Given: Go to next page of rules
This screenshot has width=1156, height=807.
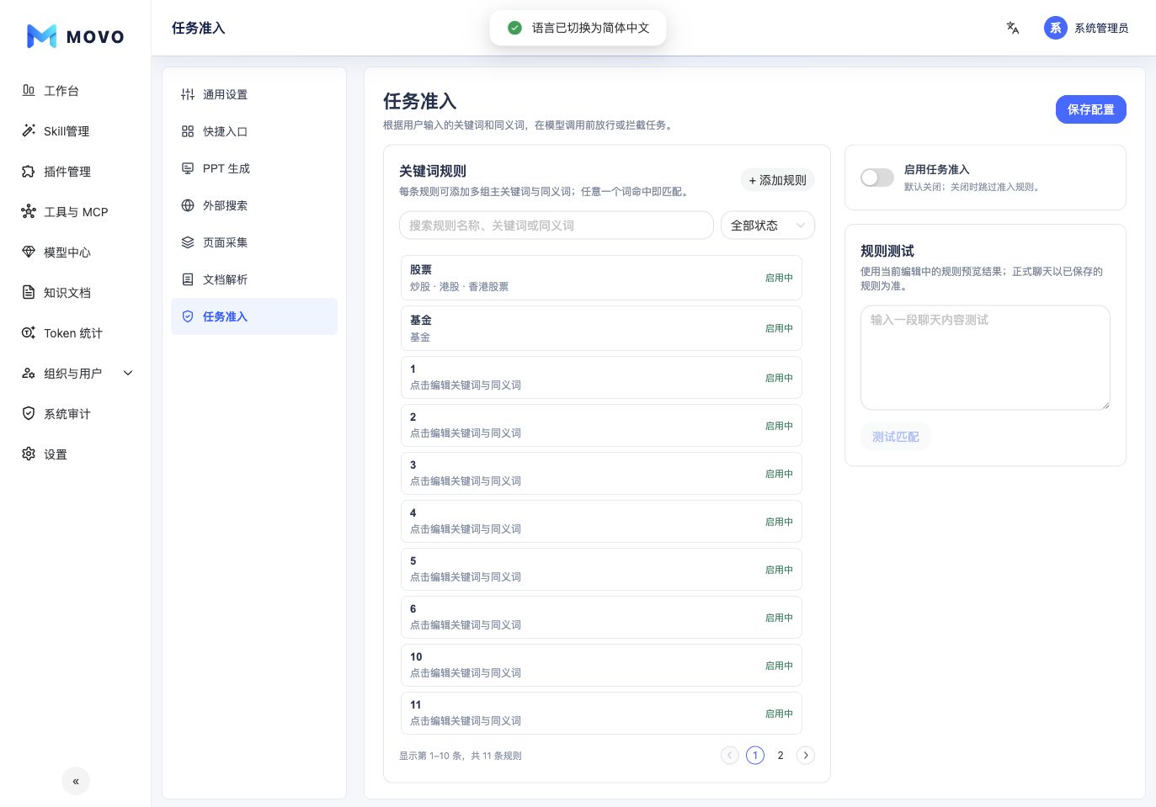Looking at the screenshot, I should tap(806, 755).
